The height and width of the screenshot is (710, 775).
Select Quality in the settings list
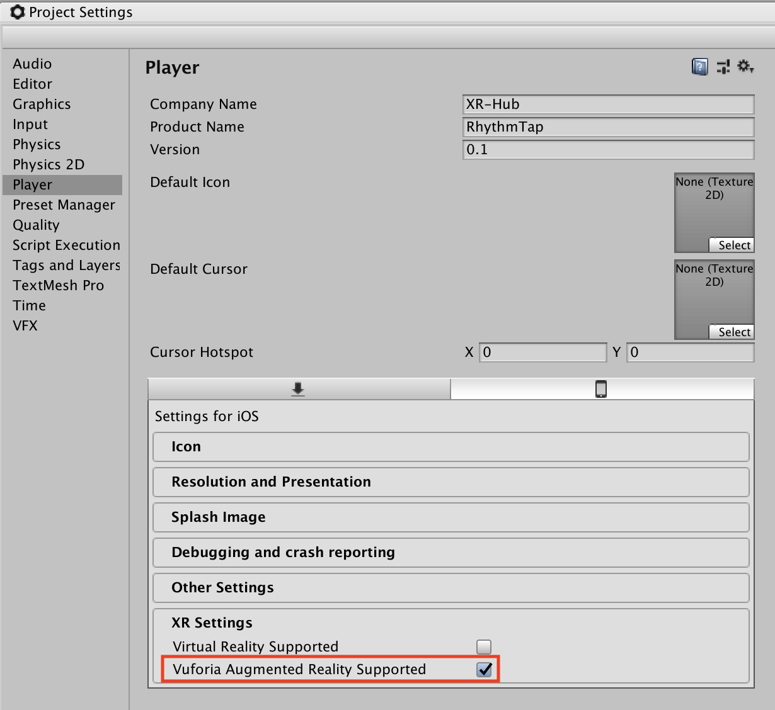[36, 225]
